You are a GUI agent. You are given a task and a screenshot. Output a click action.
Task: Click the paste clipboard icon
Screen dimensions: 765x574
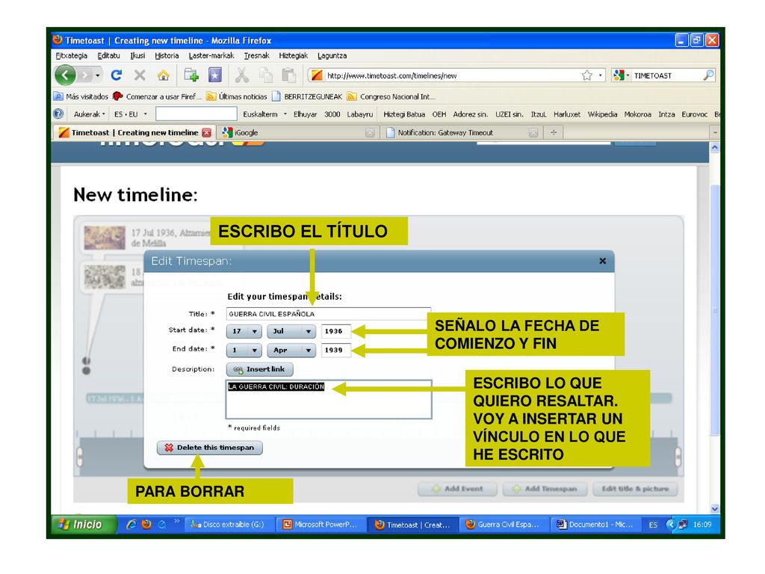[289, 75]
